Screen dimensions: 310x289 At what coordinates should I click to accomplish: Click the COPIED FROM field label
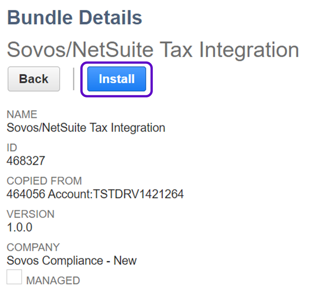pos(44,181)
